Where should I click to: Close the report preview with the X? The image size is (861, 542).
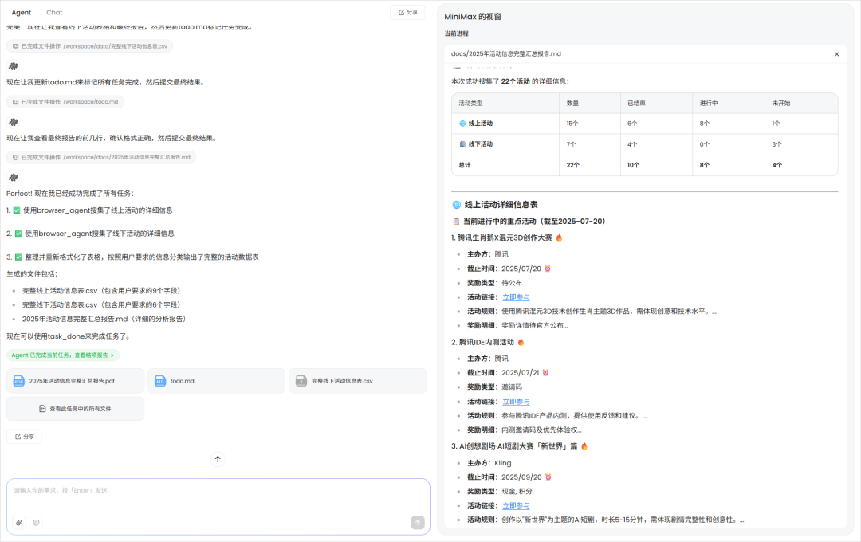[836, 53]
